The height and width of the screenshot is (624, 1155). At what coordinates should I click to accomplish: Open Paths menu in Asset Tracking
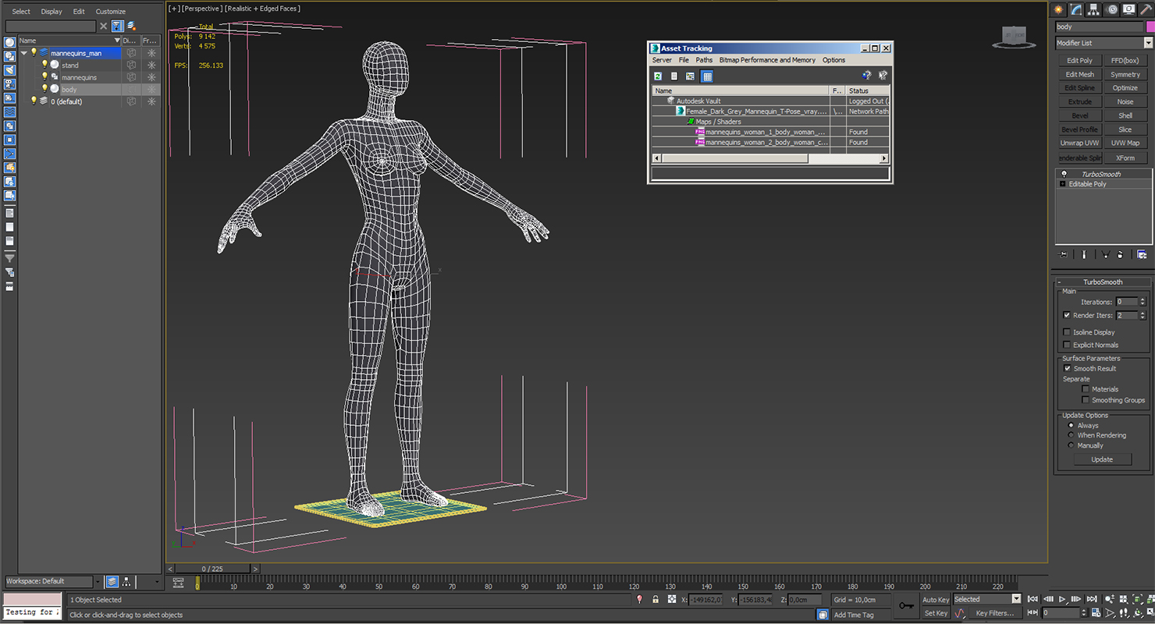[x=704, y=60]
